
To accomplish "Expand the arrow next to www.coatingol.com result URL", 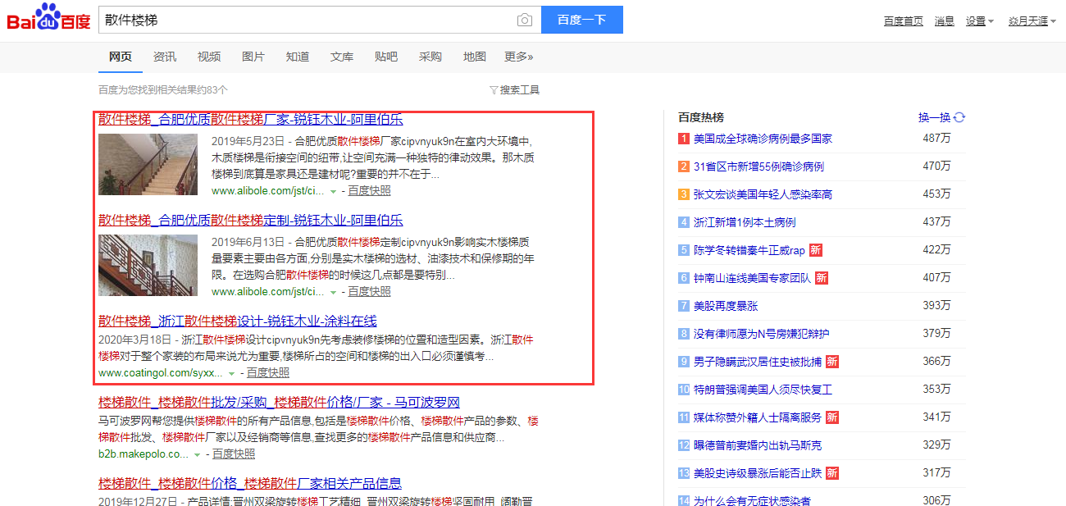I will click(x=233, y=372).
